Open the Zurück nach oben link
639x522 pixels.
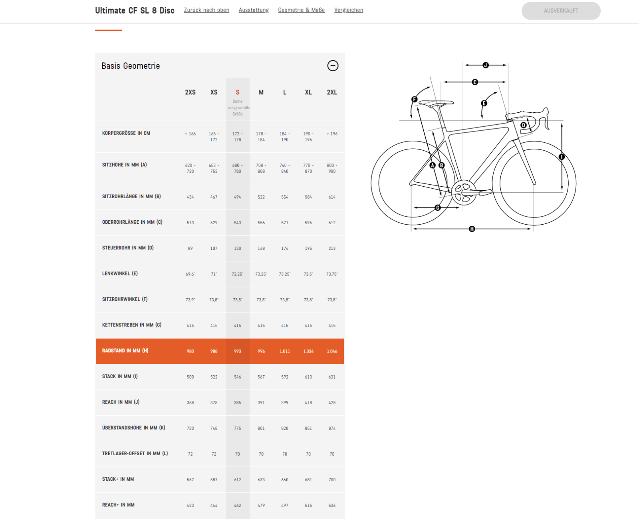(206, 10)
